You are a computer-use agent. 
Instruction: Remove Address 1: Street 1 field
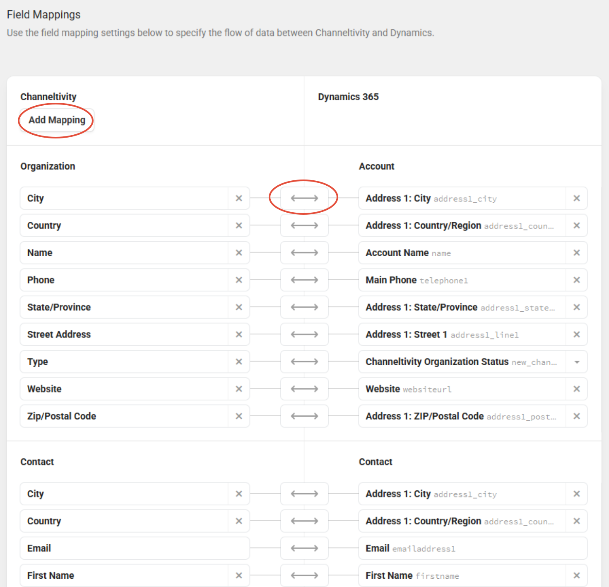pyautogui.click(x=577, y=335)
